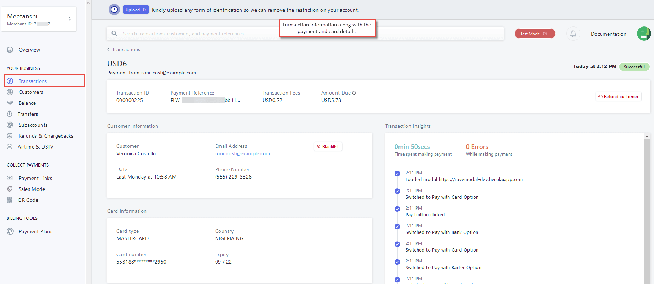The width and height of the screenshot is (654, 284).
Task: Open the user profile avatar
Action: (x=644, y=34)
